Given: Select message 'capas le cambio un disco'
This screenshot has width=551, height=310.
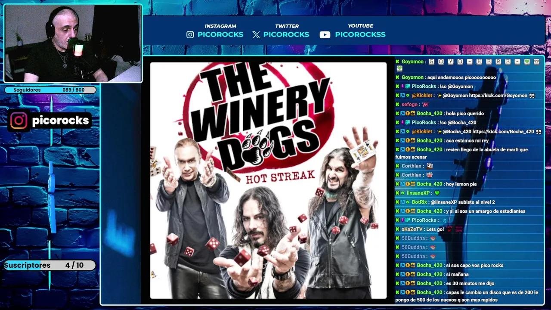Looking at the screenshot, I should pyautogui.click(x=467, y=296).
